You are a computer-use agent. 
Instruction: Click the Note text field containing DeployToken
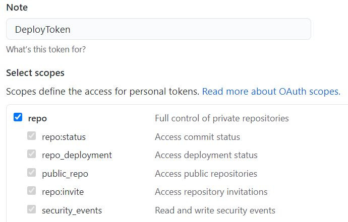(x=158, y=29)
